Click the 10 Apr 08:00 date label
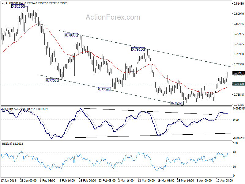Screen dimensions: 245x184 (224, 180)
